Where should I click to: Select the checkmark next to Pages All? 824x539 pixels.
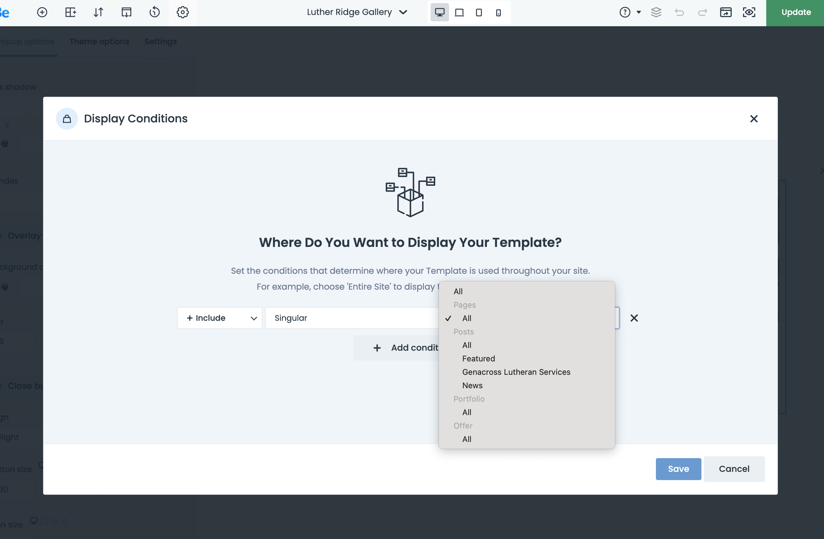pos(449,318)
